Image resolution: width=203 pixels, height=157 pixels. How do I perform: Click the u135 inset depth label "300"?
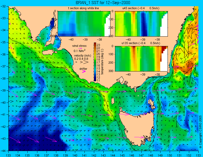(x=111, y=71)
